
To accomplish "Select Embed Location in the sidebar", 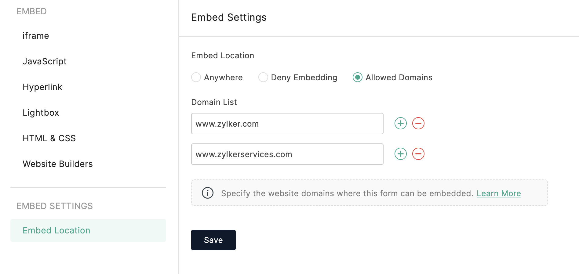I will 56,231.
